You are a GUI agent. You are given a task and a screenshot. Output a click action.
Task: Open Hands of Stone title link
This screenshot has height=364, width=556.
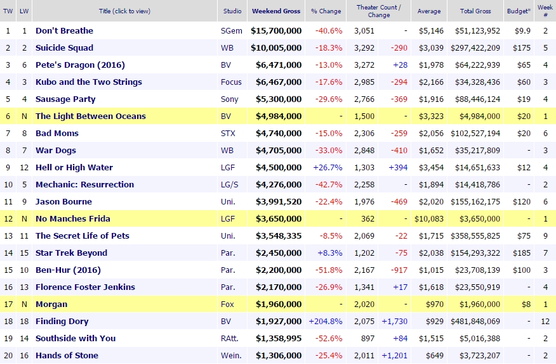click(67, 356)
